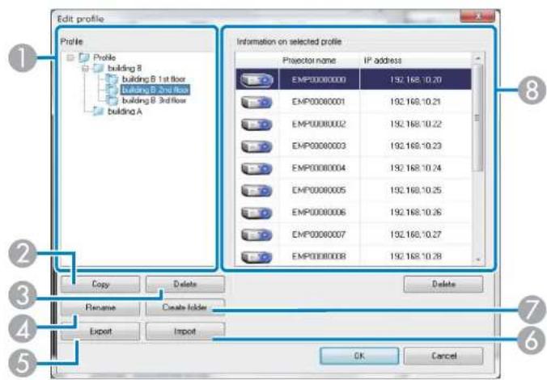
Task: Click the root Profile folder icon
Action: [x=84, y=57]
